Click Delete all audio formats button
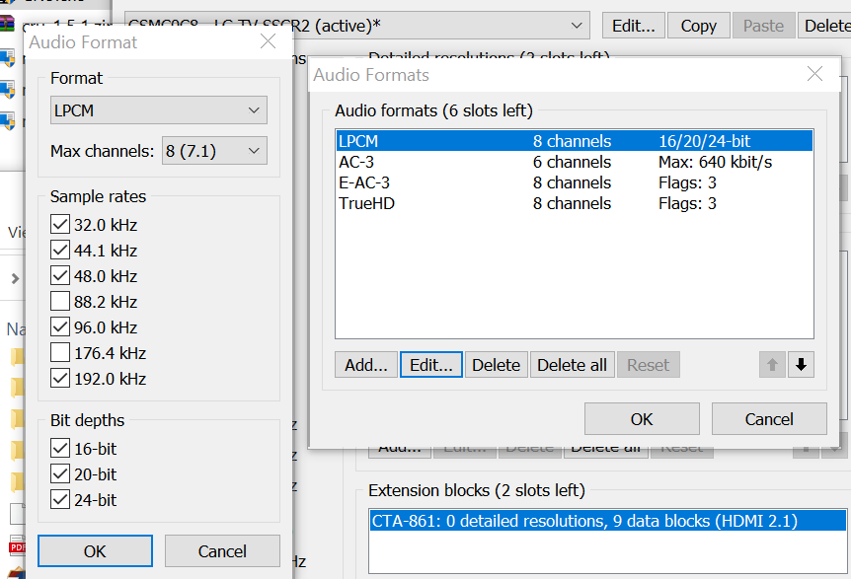 572,365
